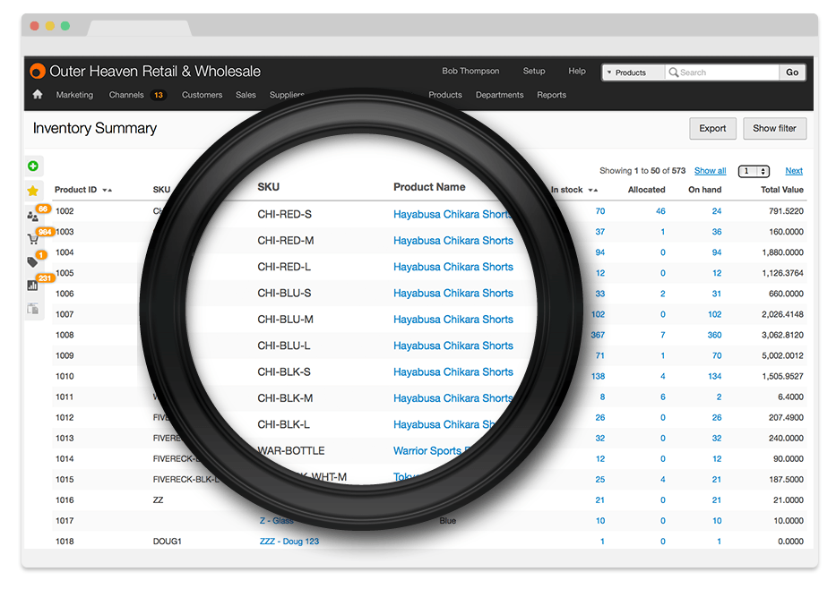Open Hayabusa Chikara Shorts for SKU CHI-RED-M

click(453, 241)
